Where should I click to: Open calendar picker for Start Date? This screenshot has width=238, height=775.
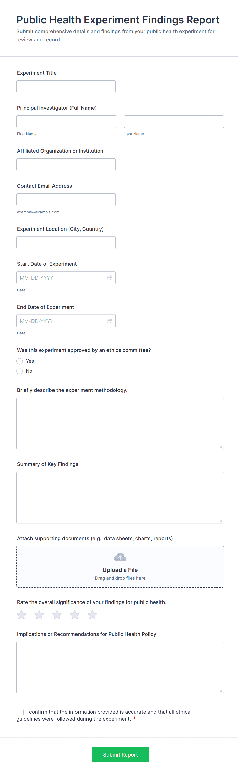(110, 278)
